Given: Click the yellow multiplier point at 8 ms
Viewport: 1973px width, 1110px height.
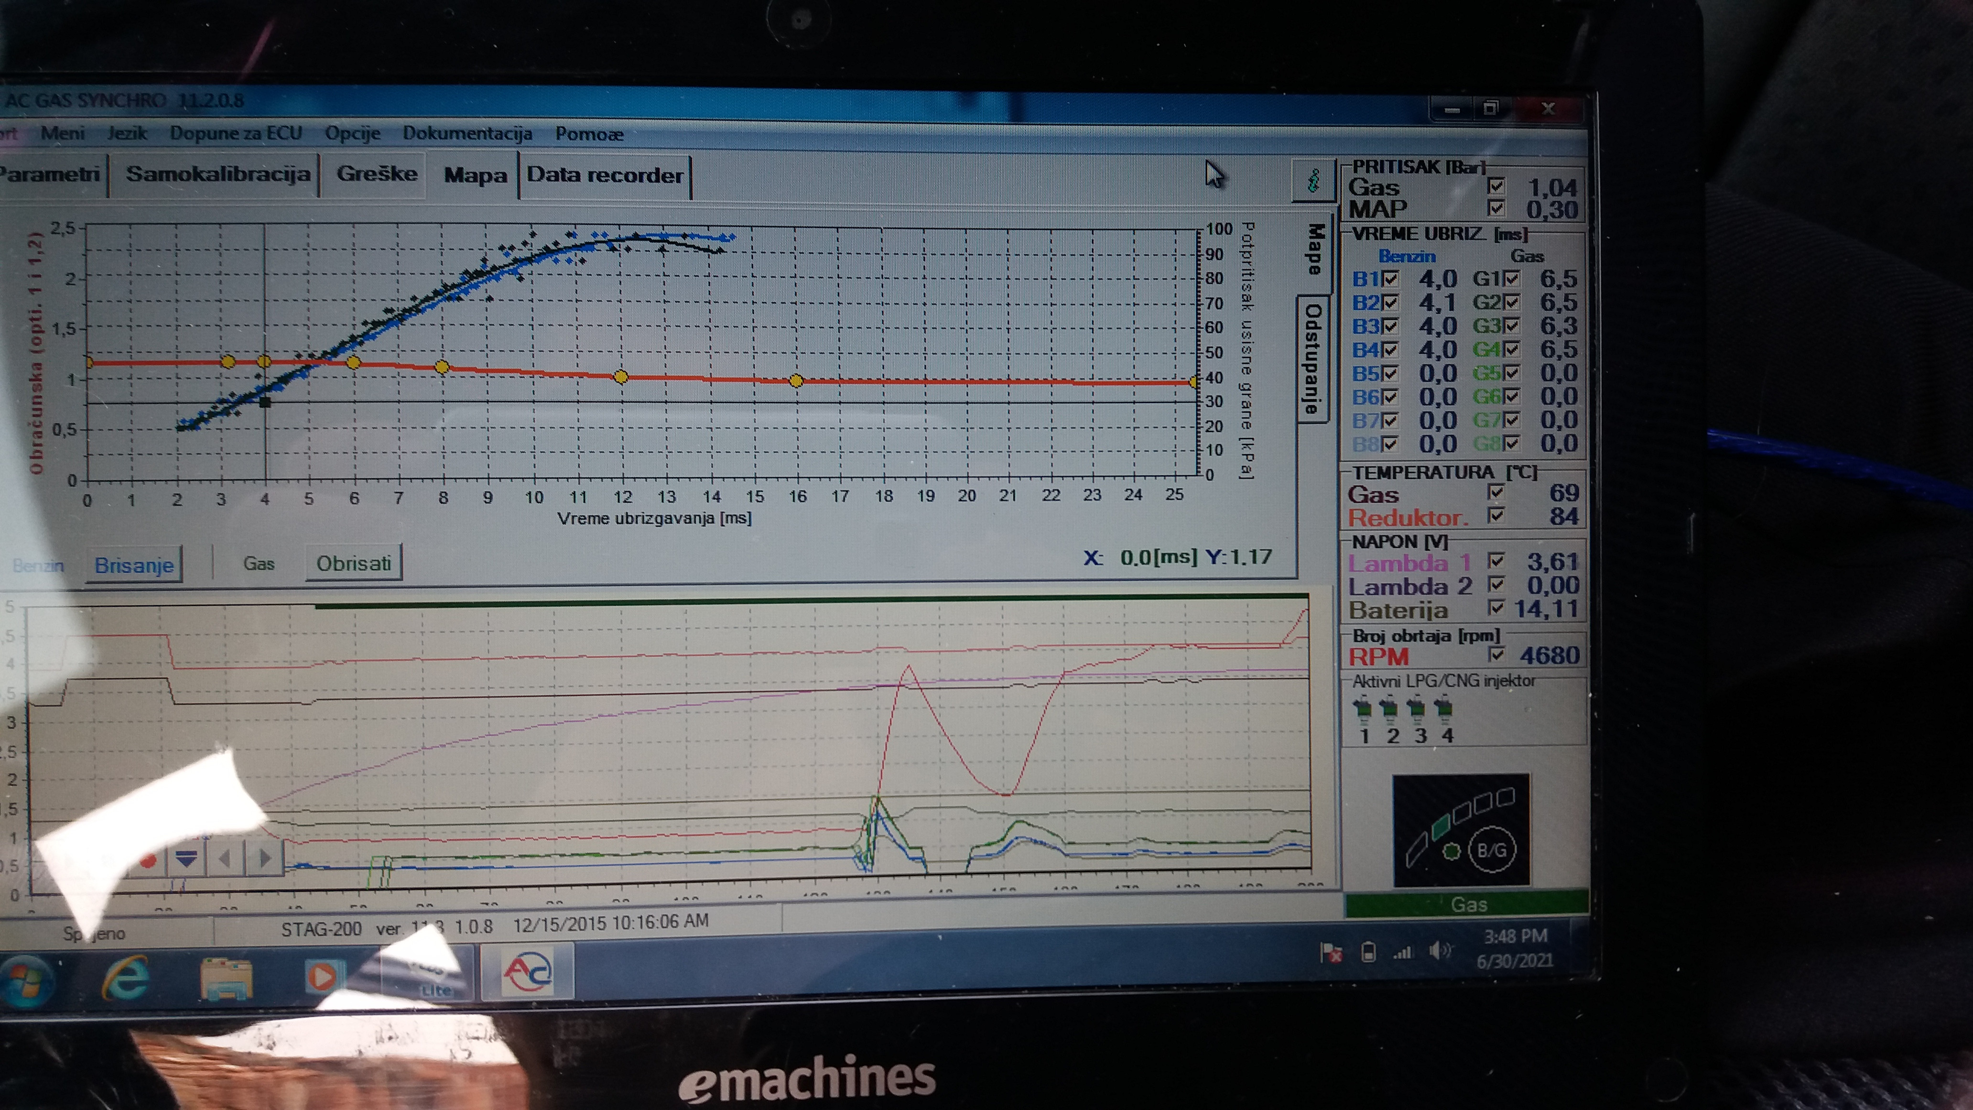Looking at the screenshot, I should coord(441,367).
